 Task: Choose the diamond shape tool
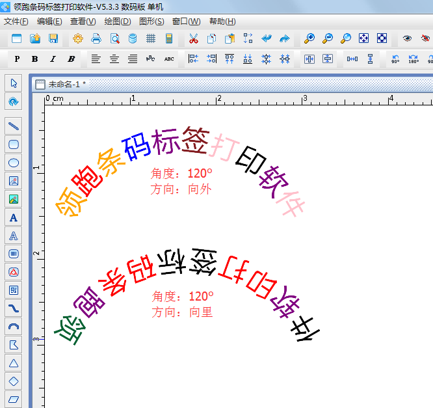(x=13, y=381)
